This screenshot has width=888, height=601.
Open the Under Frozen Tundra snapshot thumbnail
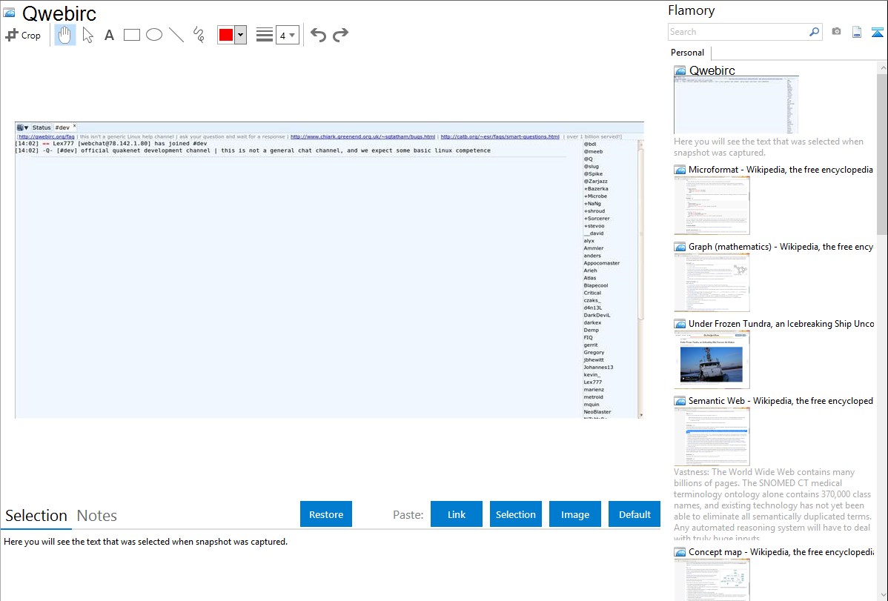[712, 359]
